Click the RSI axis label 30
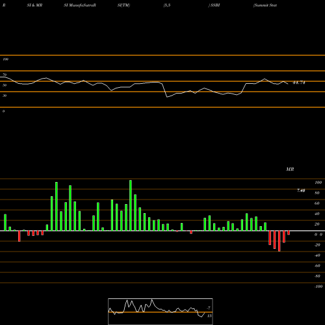Viewport: 325px width, 325px height. [x=5, y=96]
